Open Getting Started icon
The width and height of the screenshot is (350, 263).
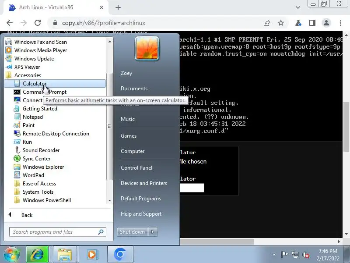[17, 109]
